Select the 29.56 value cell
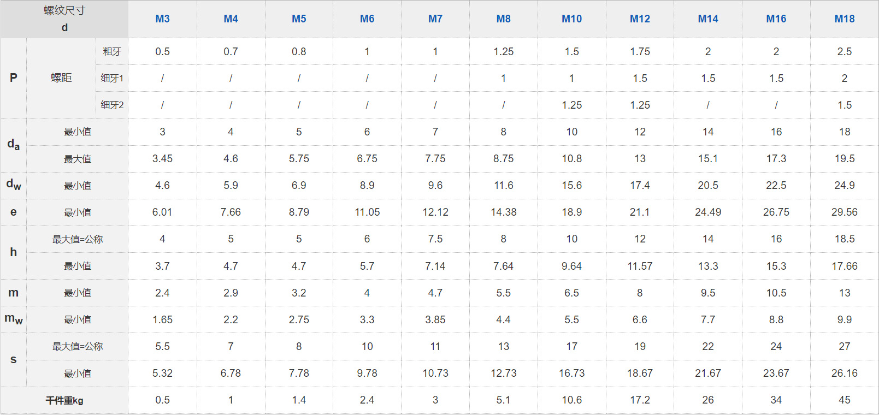The height and width of the screenshot is (415, 879). (x=844, y=212)
